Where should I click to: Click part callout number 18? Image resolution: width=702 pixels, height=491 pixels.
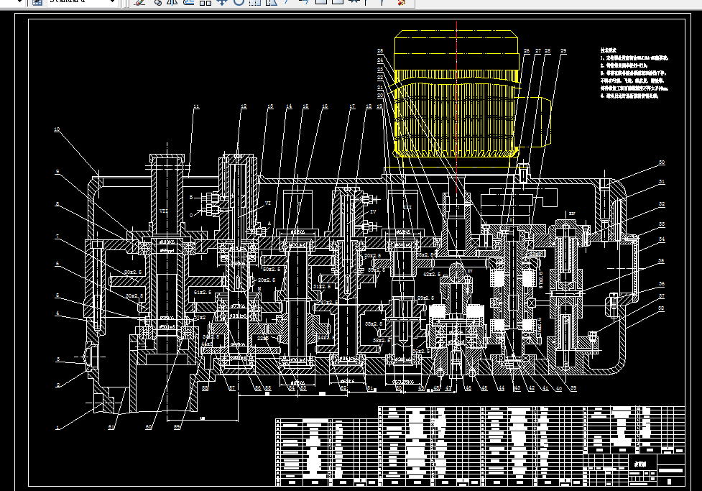click(369, 106)
